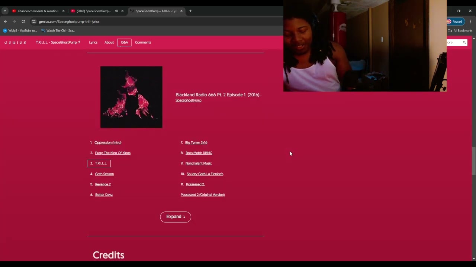Open track Big Tymer 2k16

[196, 142]
